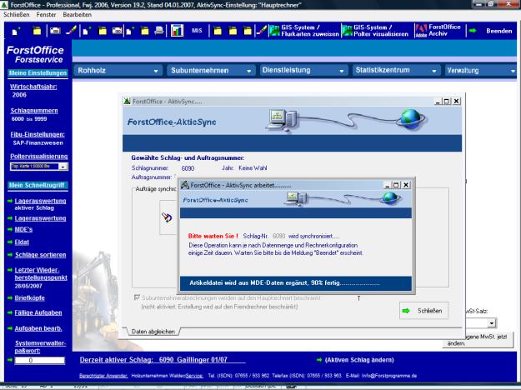Click the 28/05/2007 restore point date

28,286
